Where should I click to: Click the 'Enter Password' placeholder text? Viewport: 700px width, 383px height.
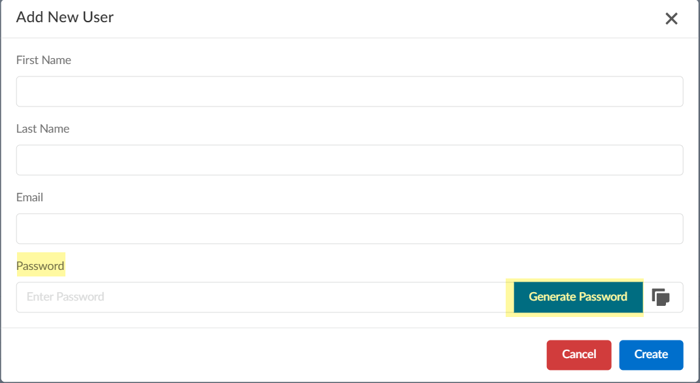65,297
